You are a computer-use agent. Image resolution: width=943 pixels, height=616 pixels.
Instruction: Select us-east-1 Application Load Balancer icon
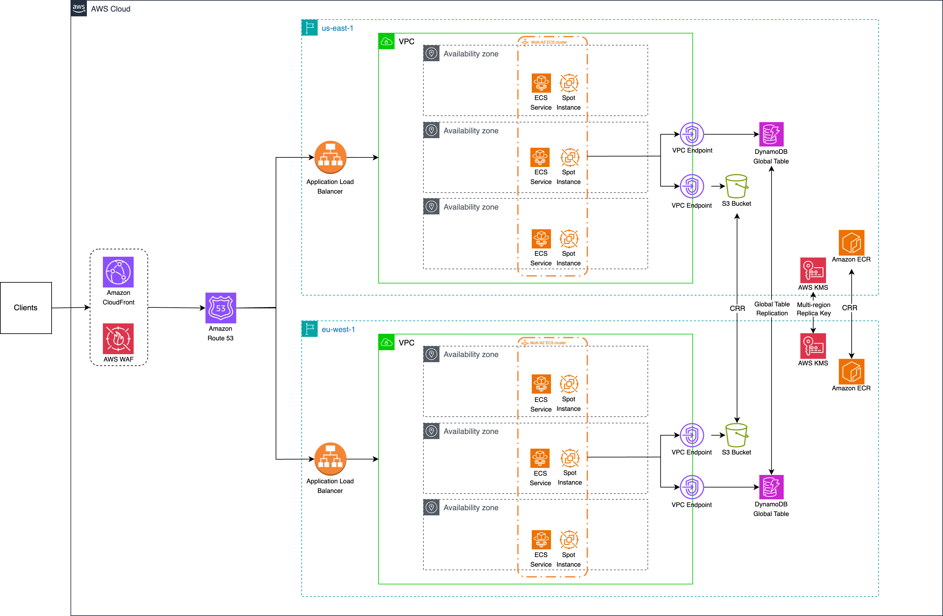pos(330,157)
